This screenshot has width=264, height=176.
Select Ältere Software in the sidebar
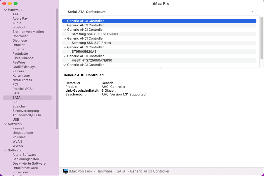tap(24, 155)
